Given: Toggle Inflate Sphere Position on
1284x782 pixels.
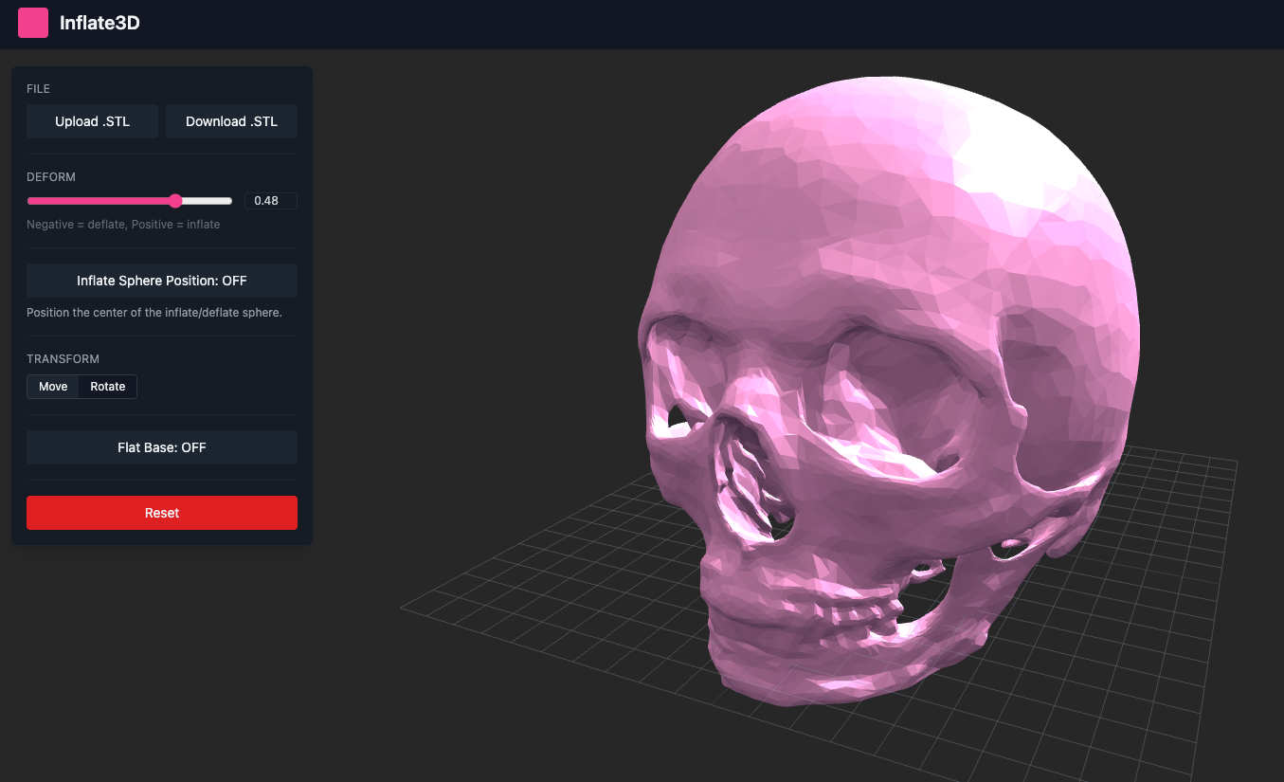Looking at the screenshot, I should pos(162,281).
